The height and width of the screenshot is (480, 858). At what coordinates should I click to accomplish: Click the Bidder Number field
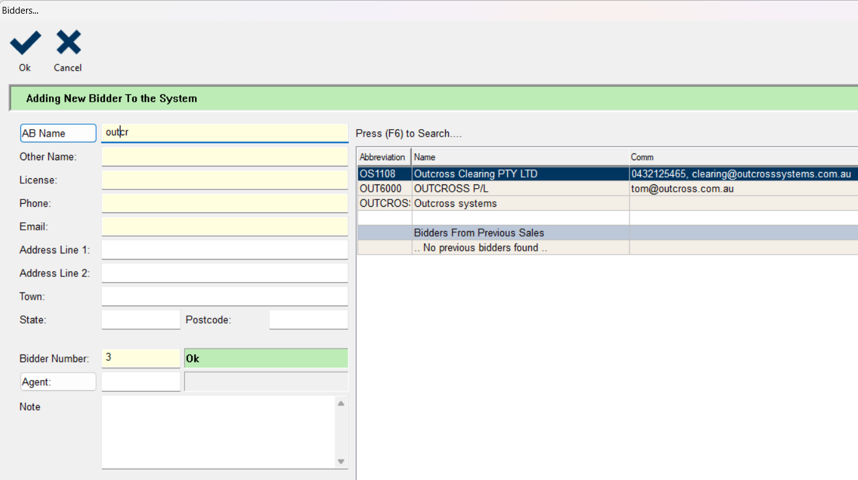click(140, 358)
